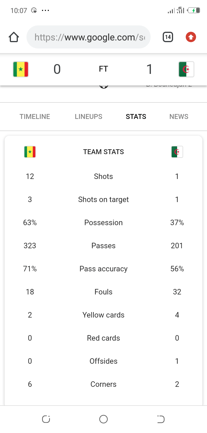The image size is (207, 433).
Task: Tap the Team Stats heading
Action: (103, 152)
